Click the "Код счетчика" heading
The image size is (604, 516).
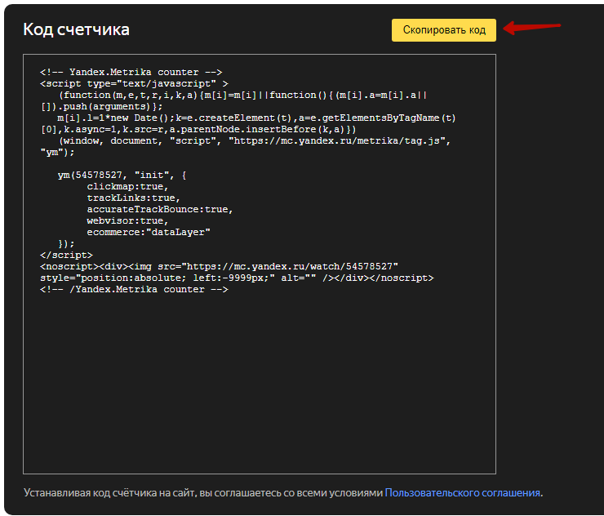coord(76,30)
